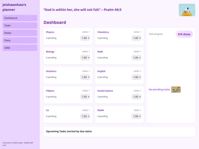Open the GWA page
199x149 pixels.
[x=20, y=48]
